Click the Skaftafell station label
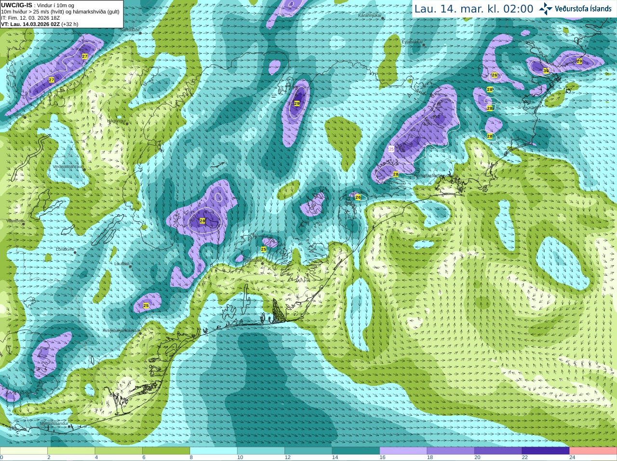Viewport: 617px width, 461px height. pyautogui.click(x=253, y=260)
